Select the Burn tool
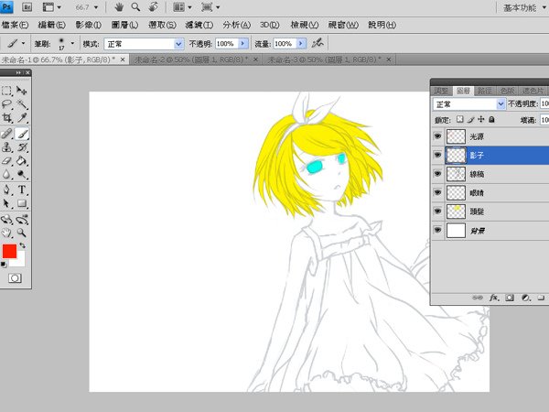Viewport: 549px width, 412px height. [x=22, y=174]
